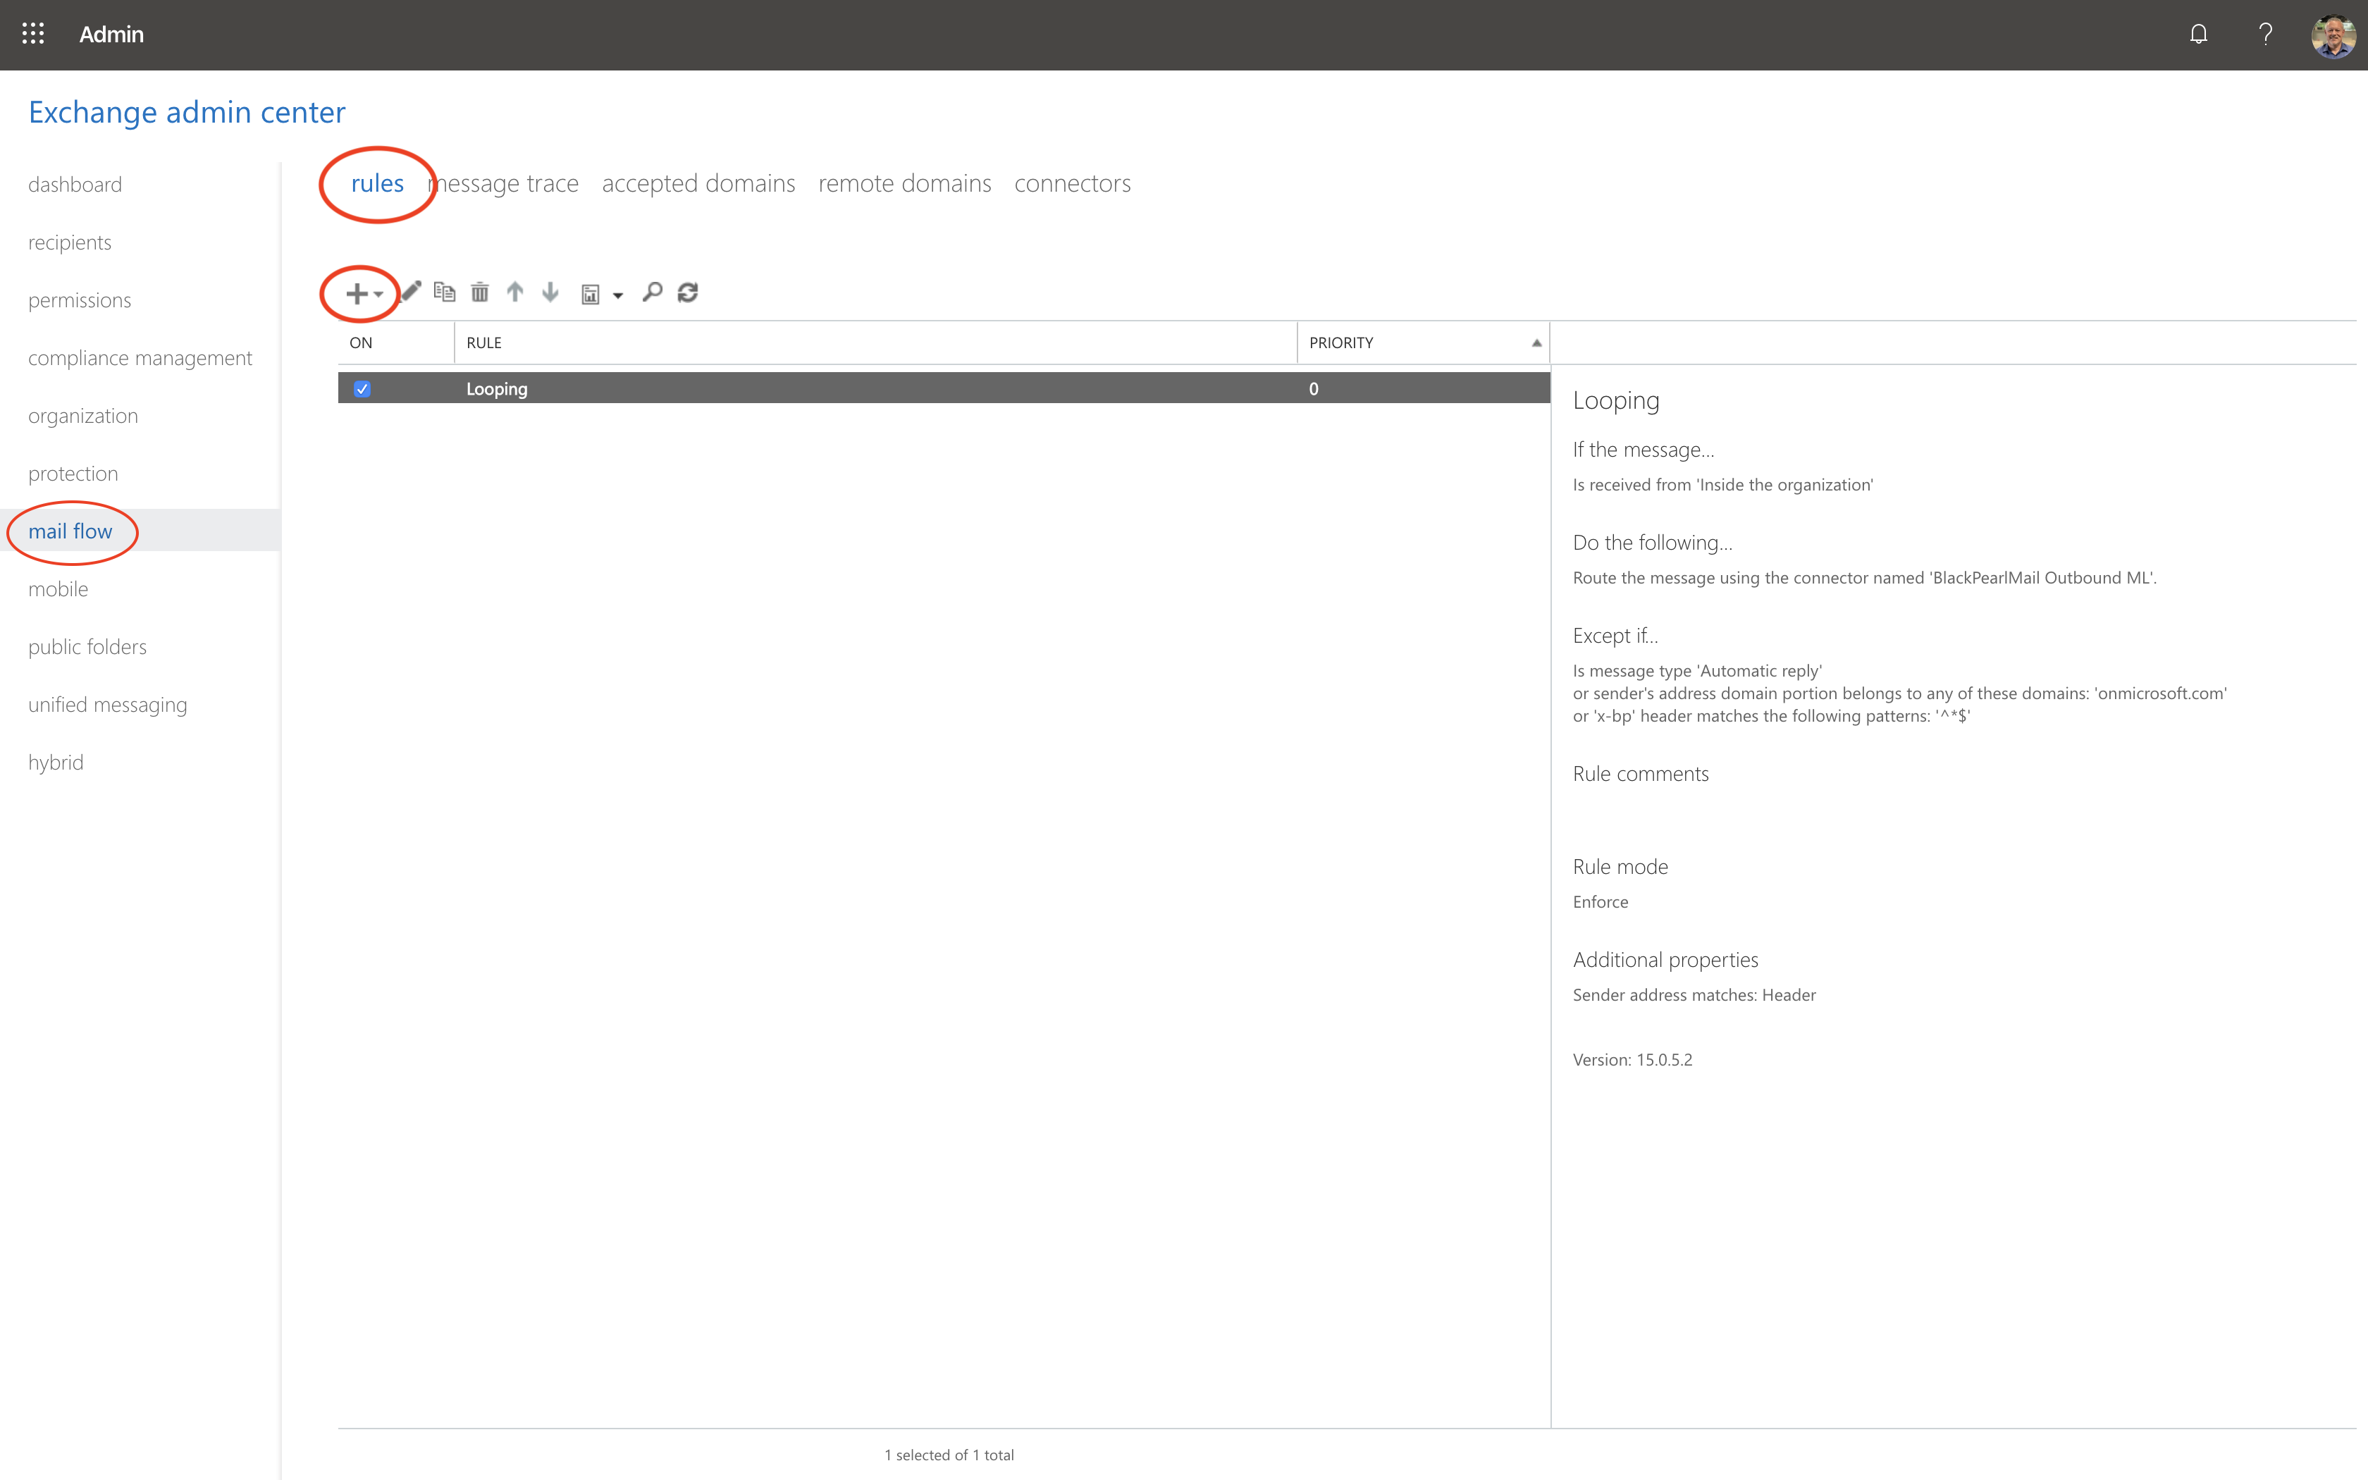Move rule down with arrow icon
The image size is (2368, 1480).
pos(550,292)
